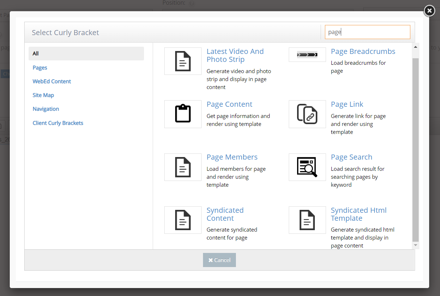
Task: Show WebEd Content curly brackets
Action: (x=52, y=81)
